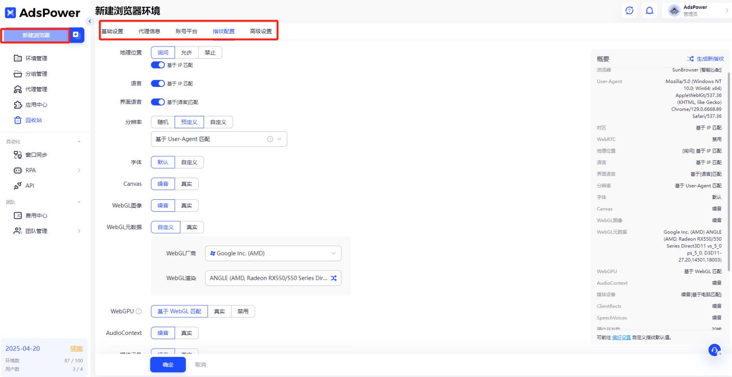Click the 概要 panel scrollbar
This screenshot has height=377, width=732.
[x=729, y=171]
